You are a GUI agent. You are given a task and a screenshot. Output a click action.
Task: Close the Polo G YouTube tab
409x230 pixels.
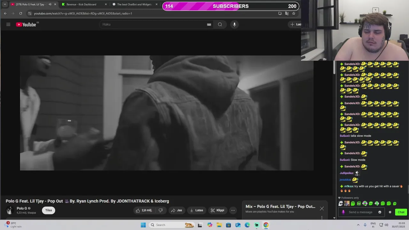pyautogui.click(x=55, y=4)
